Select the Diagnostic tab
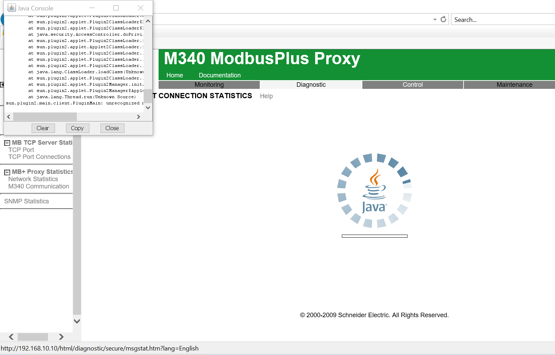Screen dimensions: 555x355 (x=311, y=85)
